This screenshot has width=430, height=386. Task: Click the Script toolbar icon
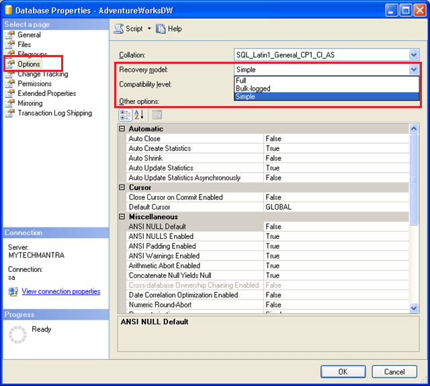pos(119,29)
